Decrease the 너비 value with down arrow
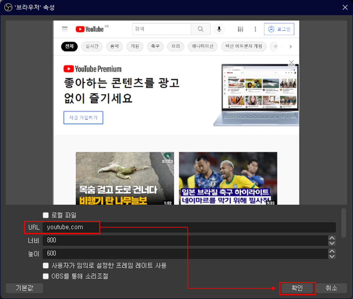Screen dimensions: 353x299 click(332, 243)
